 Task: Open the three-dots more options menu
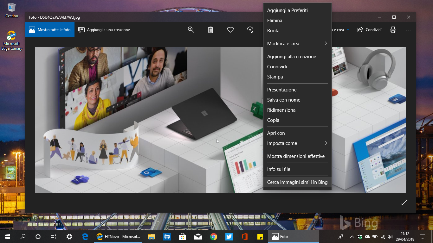pos(408,30)
